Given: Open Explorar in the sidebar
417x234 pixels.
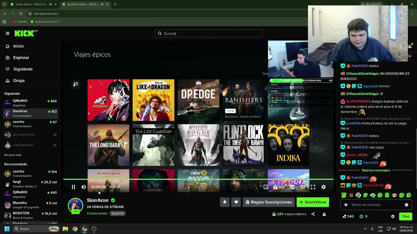Looking at the screenshot, I should point(21,58).
